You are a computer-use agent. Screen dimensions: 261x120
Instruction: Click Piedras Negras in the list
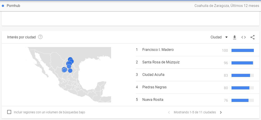(154, 87)
